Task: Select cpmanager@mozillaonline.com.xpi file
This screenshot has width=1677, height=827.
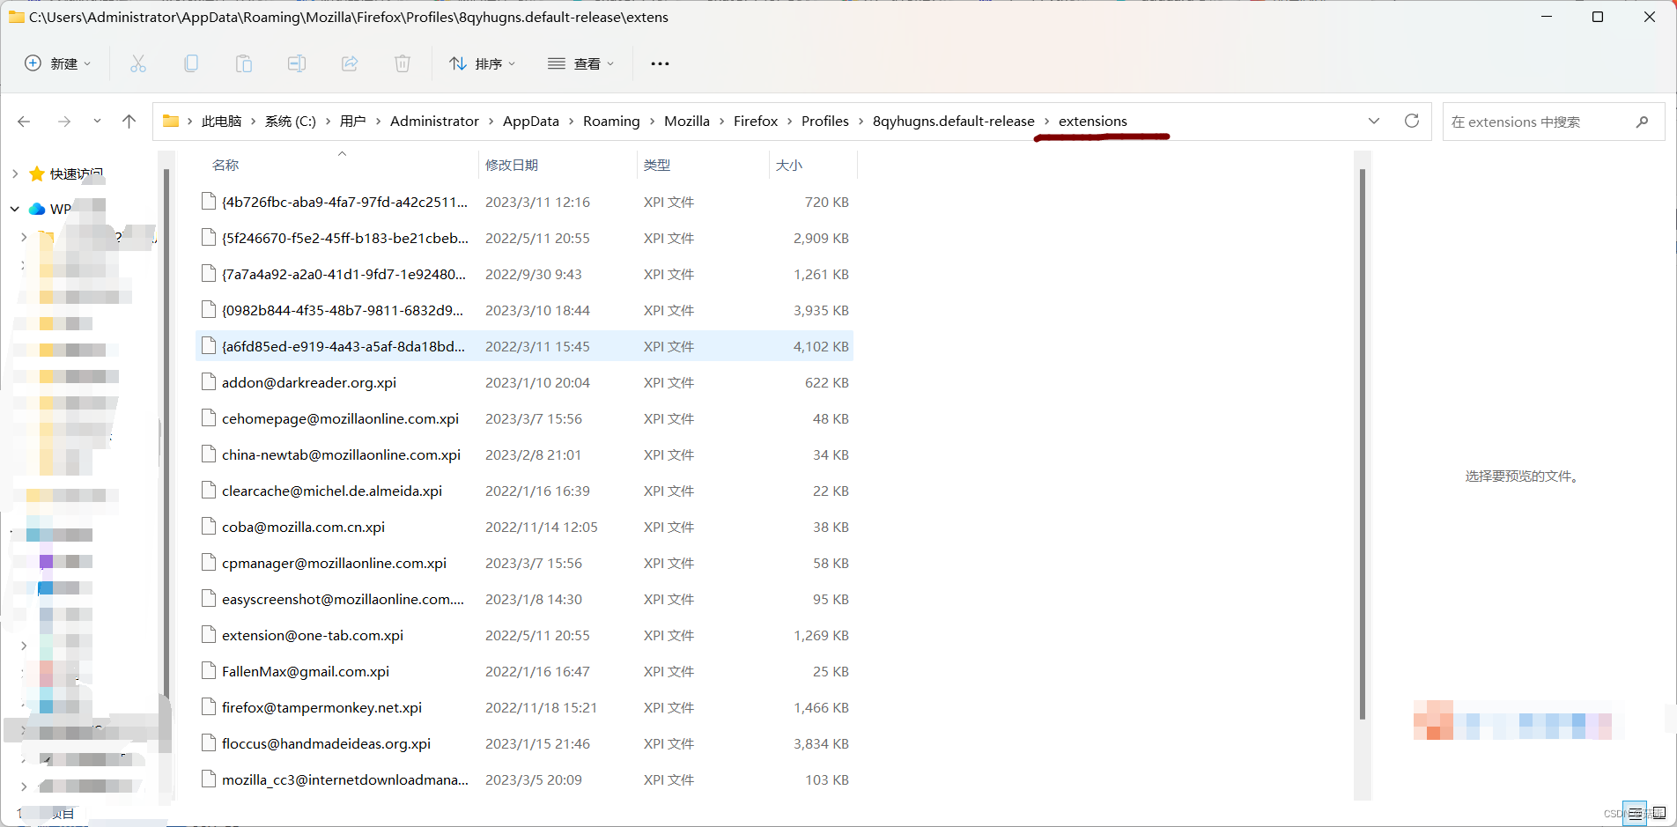Action: (524, 563)
